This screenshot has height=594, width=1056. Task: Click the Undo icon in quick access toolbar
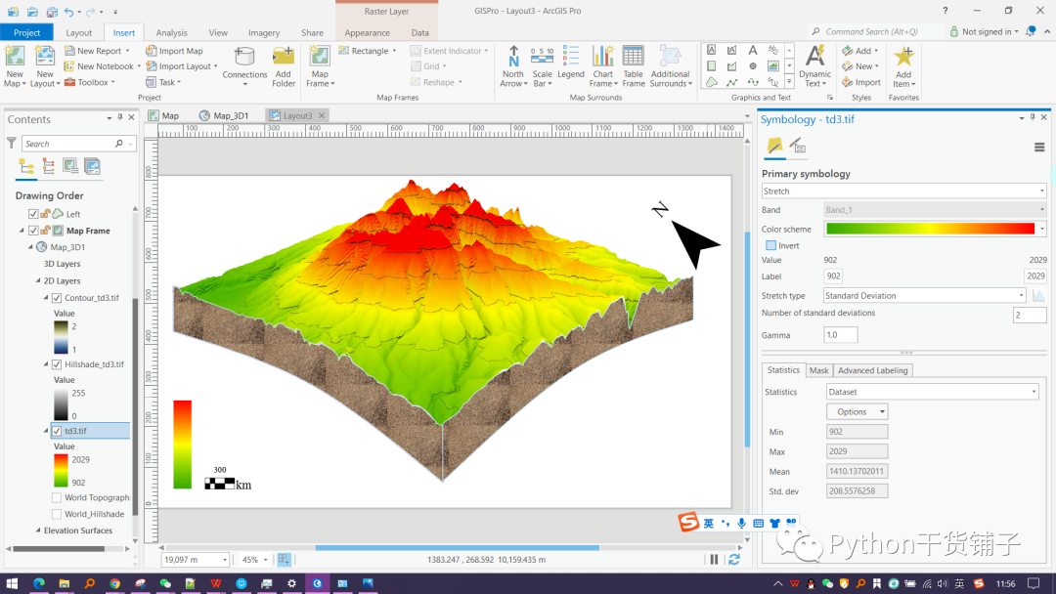(x=68, y=12)
